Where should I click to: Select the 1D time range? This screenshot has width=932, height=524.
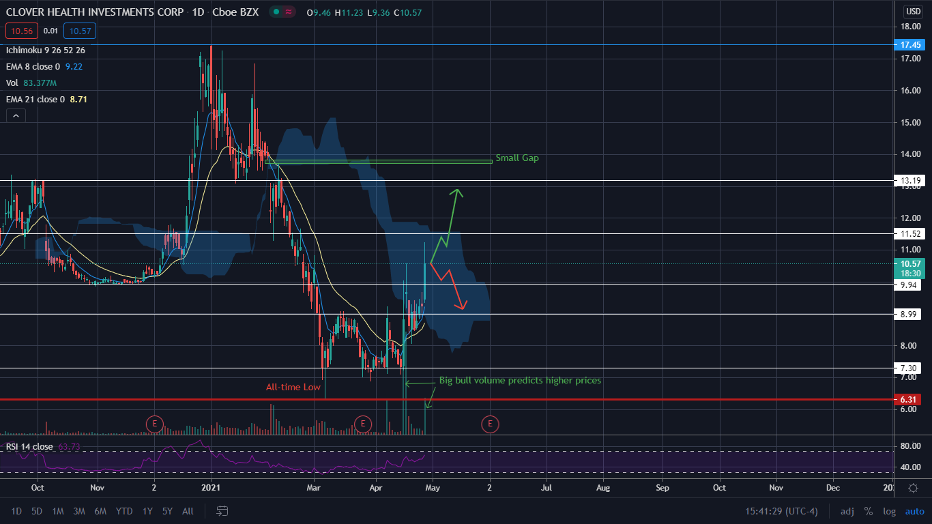pos(17,511)
